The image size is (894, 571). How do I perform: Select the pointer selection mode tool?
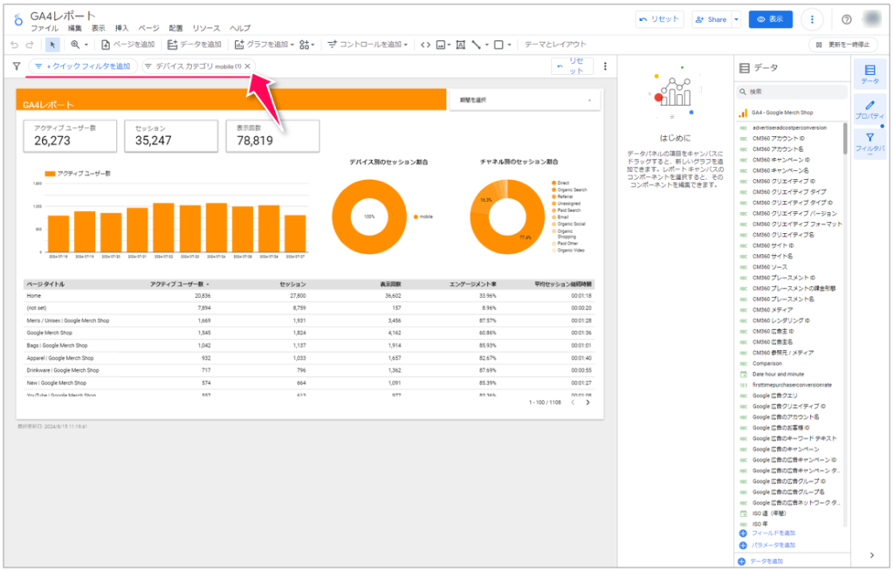[52, 45]
